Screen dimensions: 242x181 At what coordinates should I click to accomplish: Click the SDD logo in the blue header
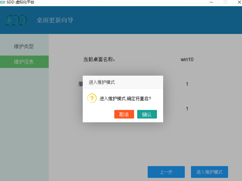[x=16, y=20]
